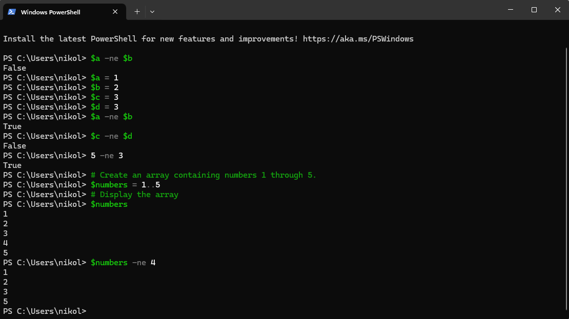Image resolution: width=569 pixels, height=319 pixels.
Task: Click the False output below '$c -ne $d'
Action: click(x=14, y=146)
